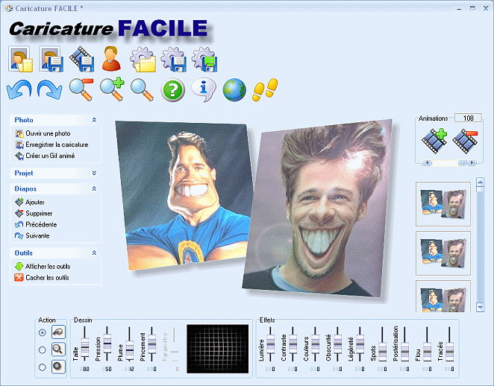Click the Tracés effect slider
Viewport: 494px width, 386px height.
pos(449,344)
